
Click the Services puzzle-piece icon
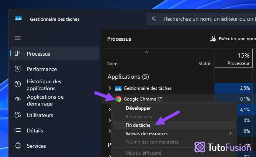tap(18, 145)
